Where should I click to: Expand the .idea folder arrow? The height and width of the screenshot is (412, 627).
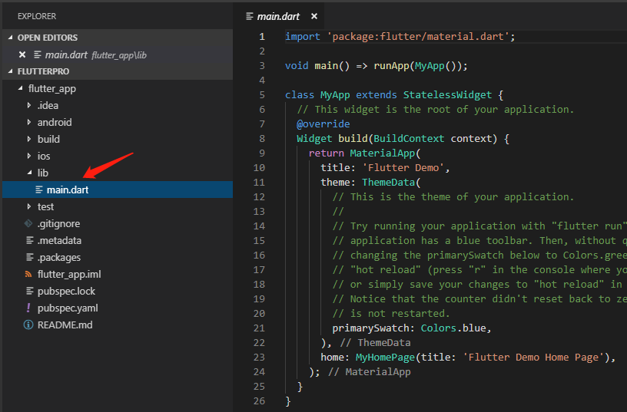click(28, 105)
